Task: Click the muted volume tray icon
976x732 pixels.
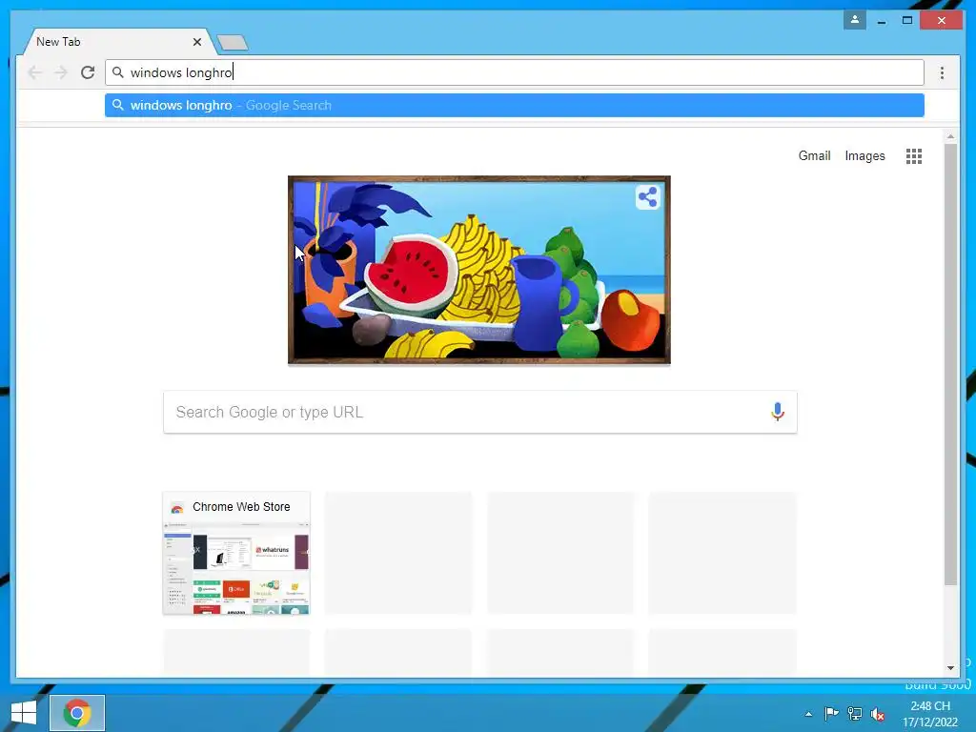Action: coord(878,714)
